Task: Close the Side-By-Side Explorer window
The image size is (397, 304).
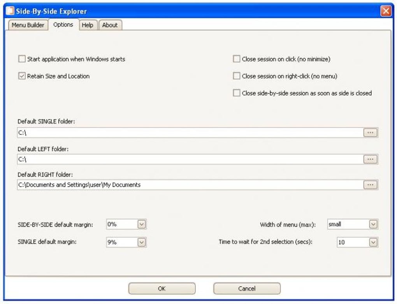Action: pos(386,11)
